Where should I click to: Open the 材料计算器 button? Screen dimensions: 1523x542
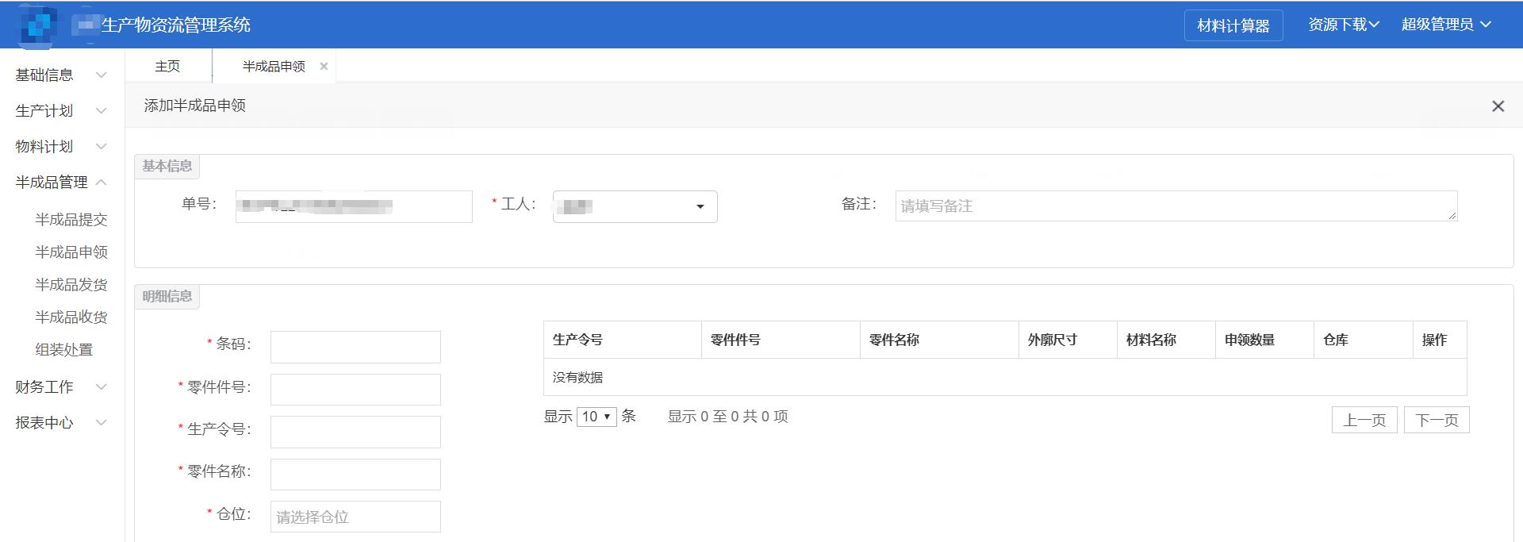(x=1233, y=25)
